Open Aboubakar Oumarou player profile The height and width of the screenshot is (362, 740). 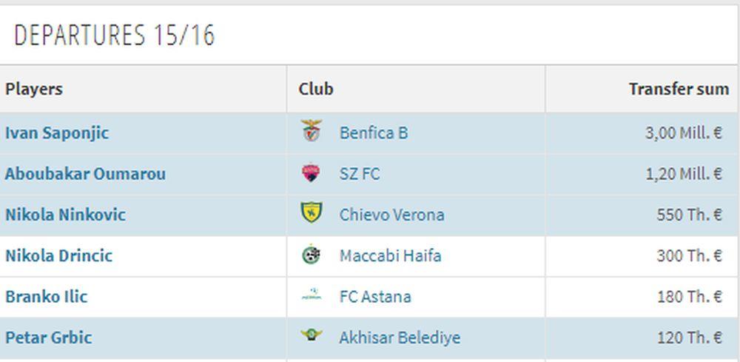(85, 174)
